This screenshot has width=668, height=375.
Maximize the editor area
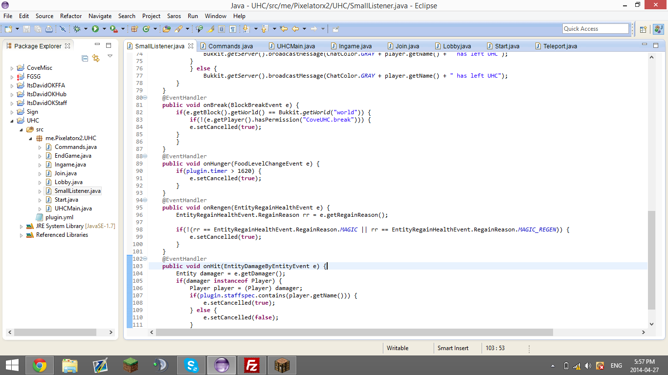click(656, 44)
